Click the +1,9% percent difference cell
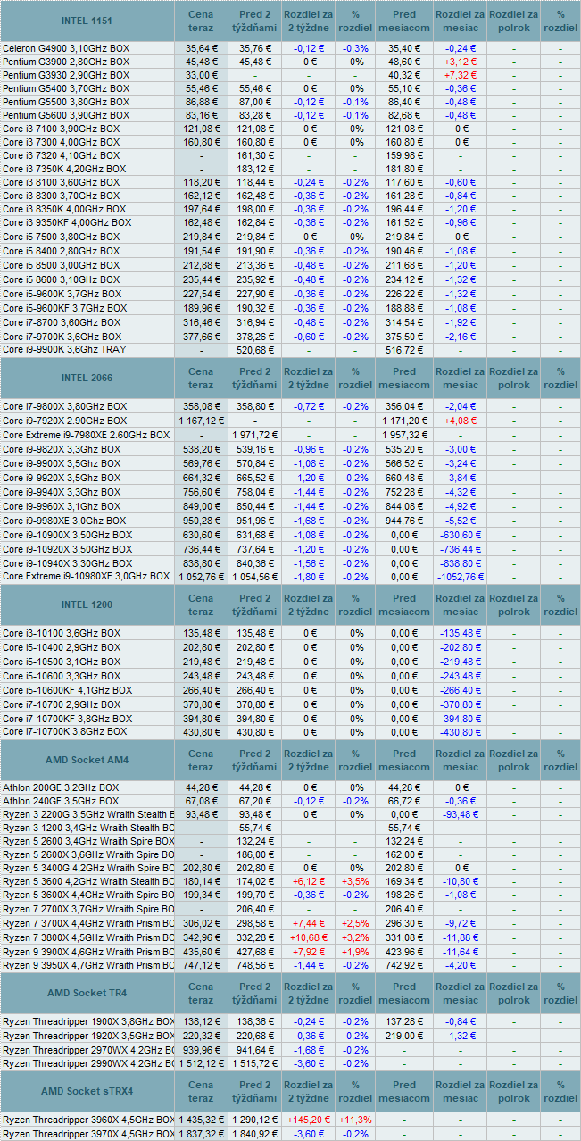581x1141 pixels. pyautogui.click(x=356, y=952)
